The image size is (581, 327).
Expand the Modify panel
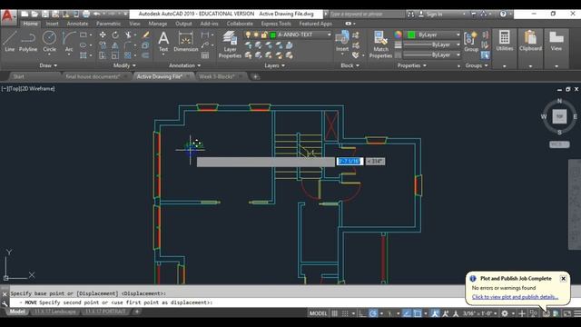[x=124, y=65]
